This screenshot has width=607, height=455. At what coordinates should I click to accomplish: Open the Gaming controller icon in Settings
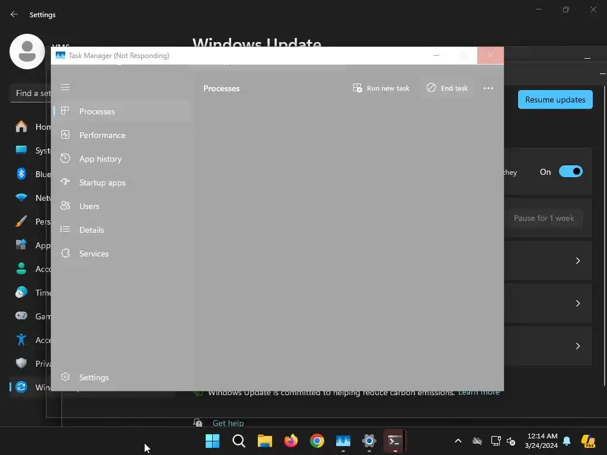tap(21, 316)
